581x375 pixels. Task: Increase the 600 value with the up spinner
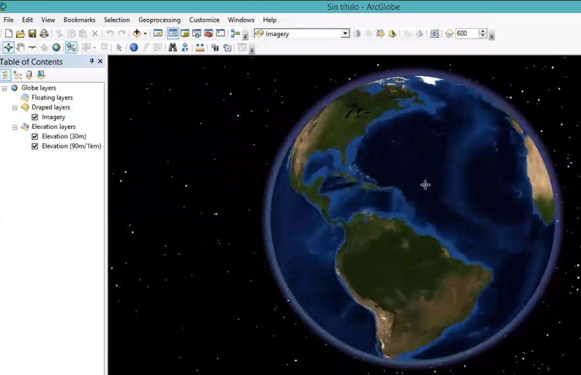pyautogui.click(x=483, y=31)
